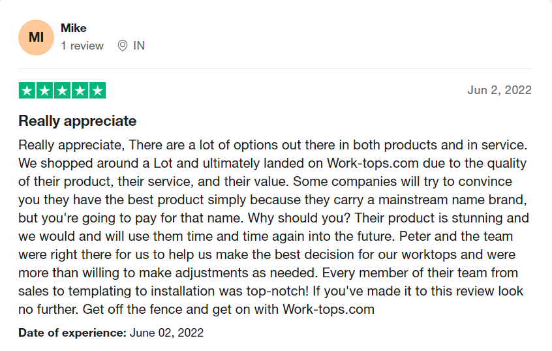
Task: Open the bold 'Really appreciate' review heading
Action: (77, 121)
